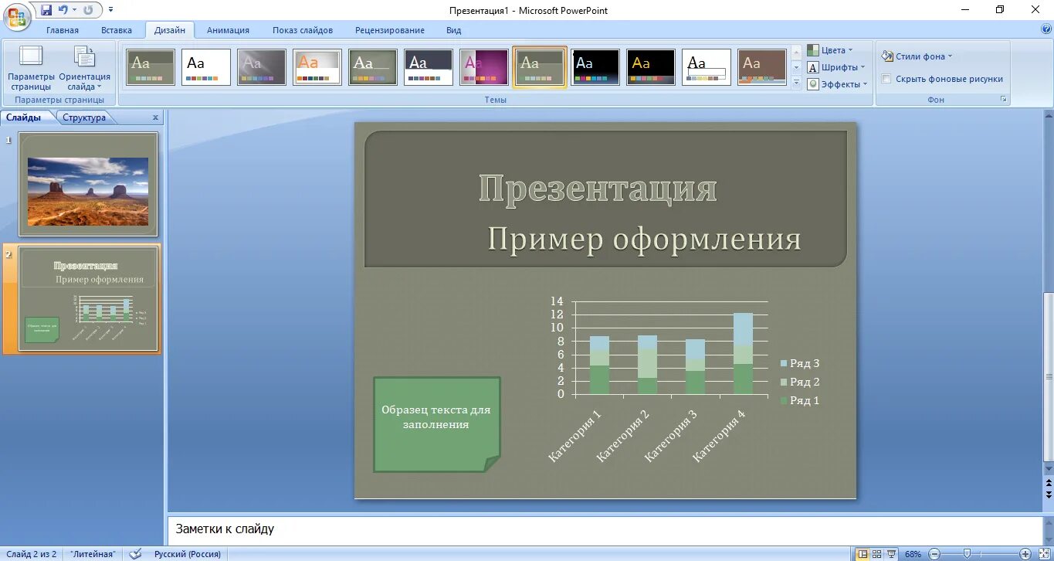Expand the themes gallery More arrow
1054x561 pixels.
797,85
